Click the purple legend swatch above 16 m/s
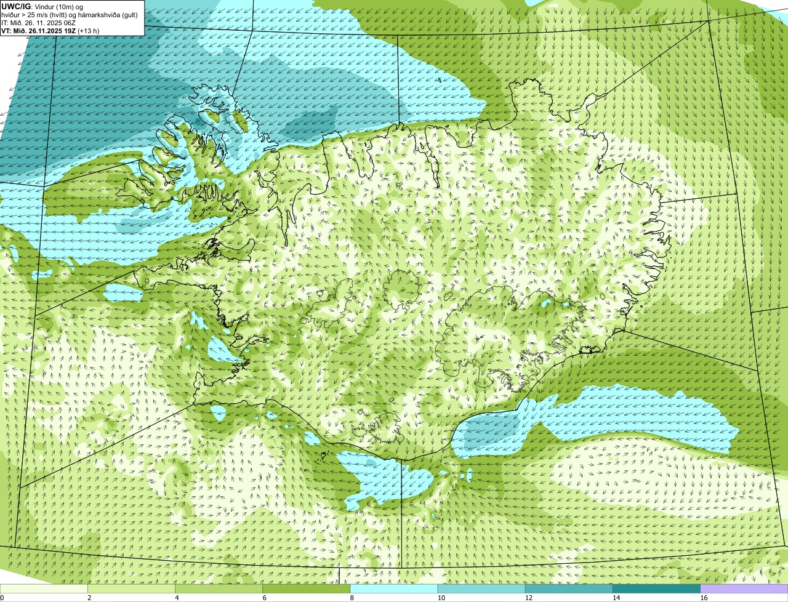The width and height of the screenshot is (788, 602). tap(744, 589)
